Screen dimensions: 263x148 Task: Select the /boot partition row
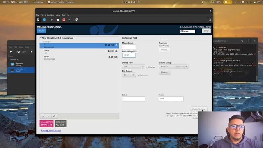pos(79,51)
